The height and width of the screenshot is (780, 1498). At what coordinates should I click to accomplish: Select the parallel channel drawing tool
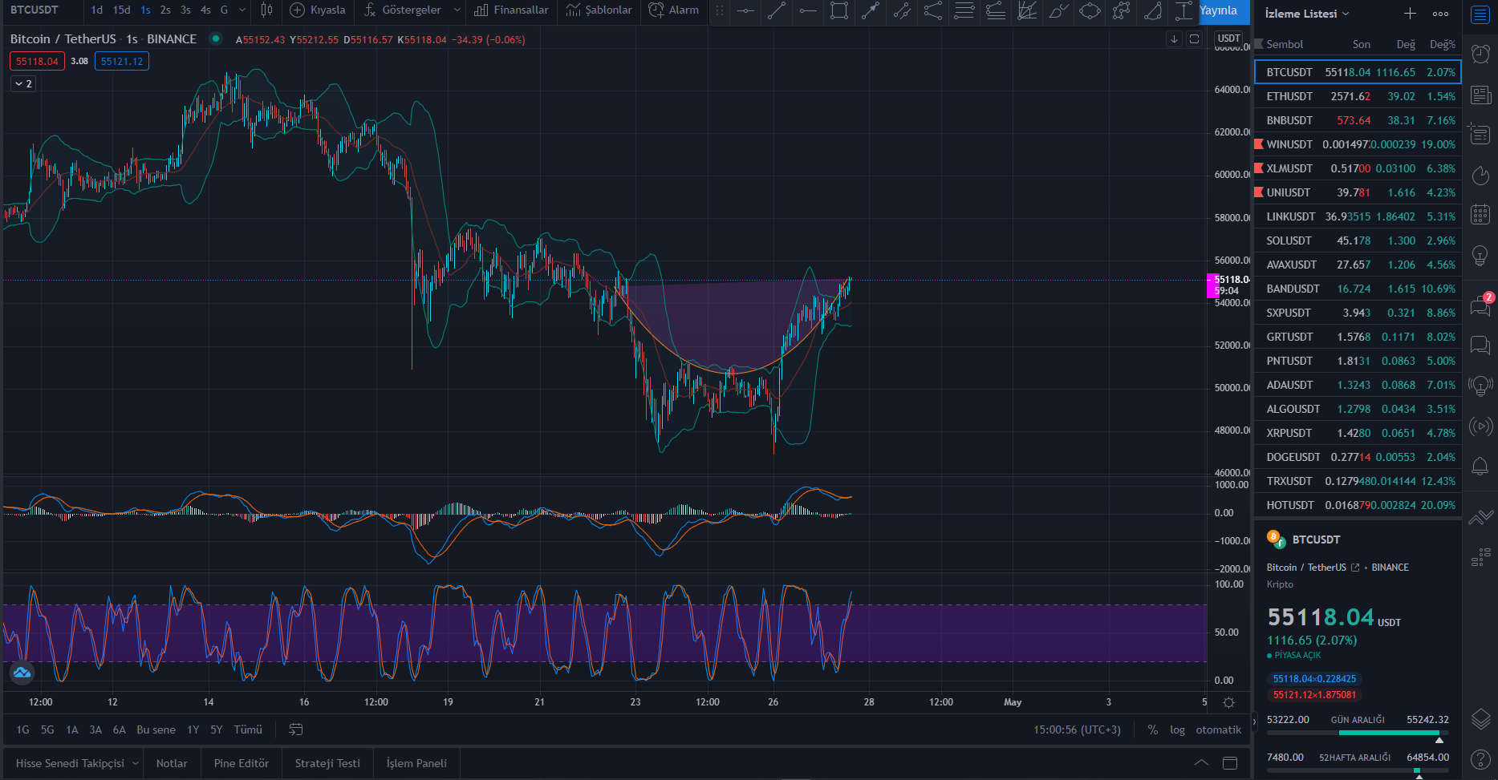pyautogui.click(x=902, y=11)
